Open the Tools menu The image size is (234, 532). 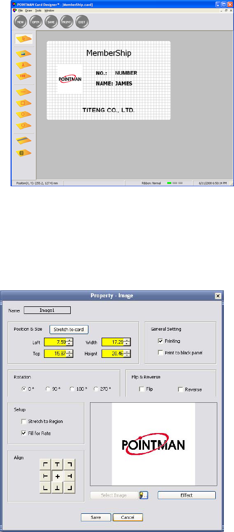click(38, 11)
